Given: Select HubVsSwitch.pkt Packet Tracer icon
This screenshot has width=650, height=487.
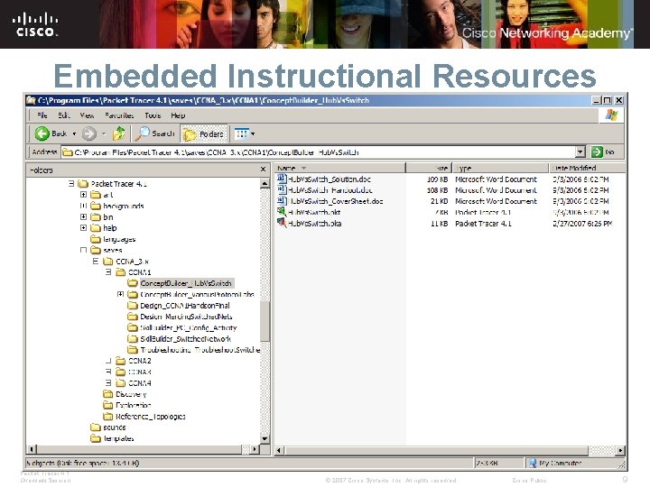Looking at the screenshot, I should click(282, 212).
